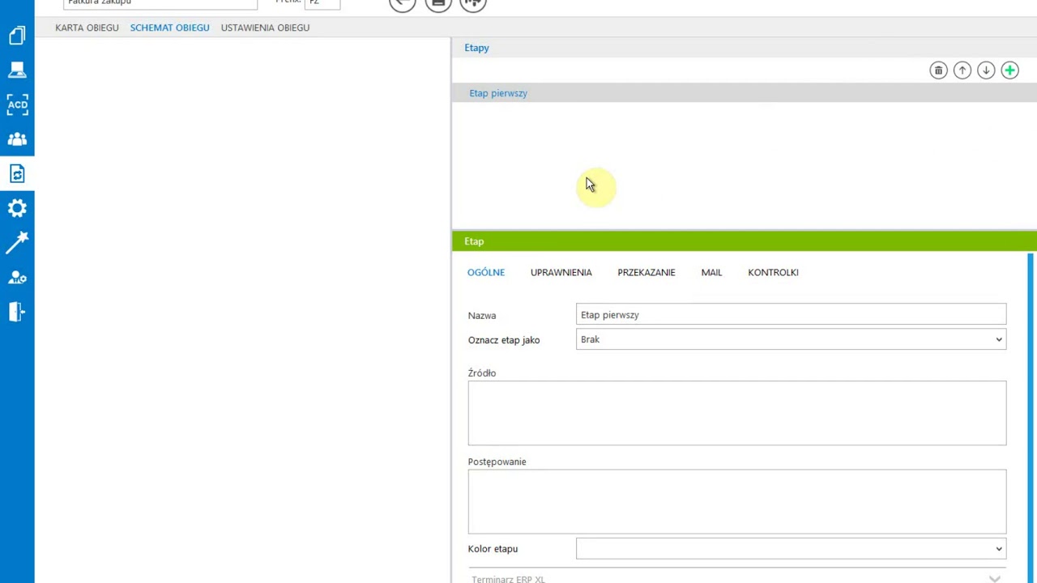
Task: Expand the 'Terminarz ERP XL' section chevron
Action: point(994,579)
